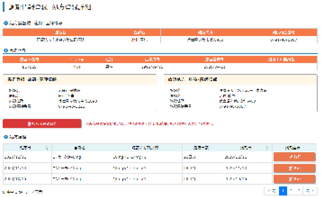Click the pink notice text beside the red button
Screen dimensions: 321x197
(150, 124)
